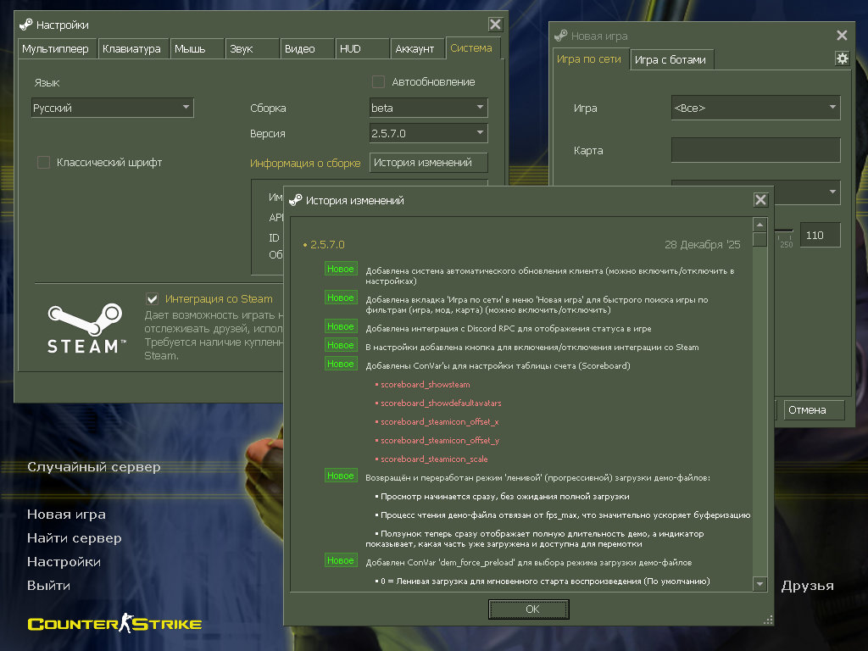Click the Steam icon in История изменений title

[x=296, y=200]
